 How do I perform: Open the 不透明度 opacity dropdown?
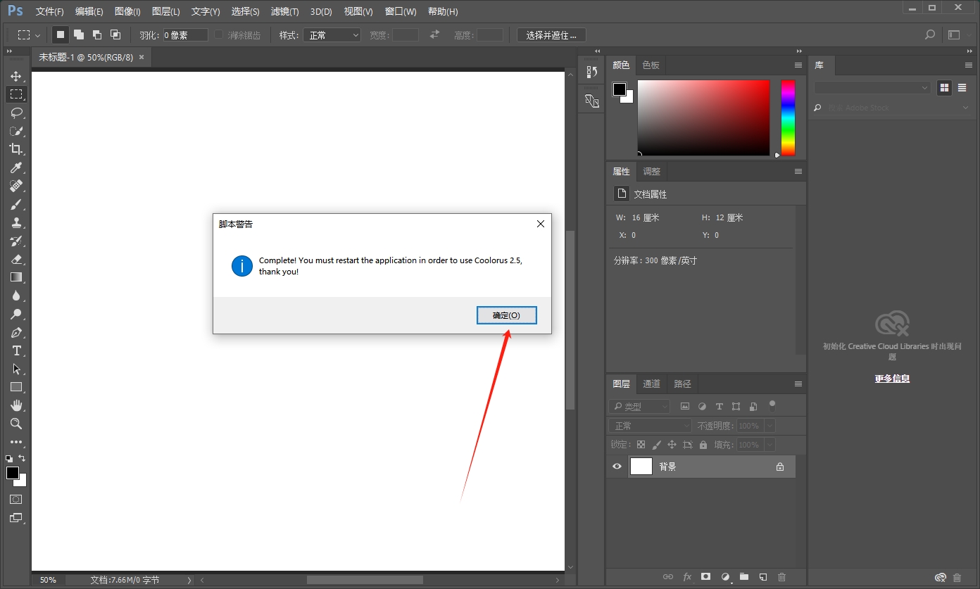click(767, 425)
